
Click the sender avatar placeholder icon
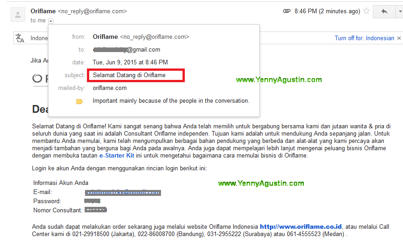(18, 15)
